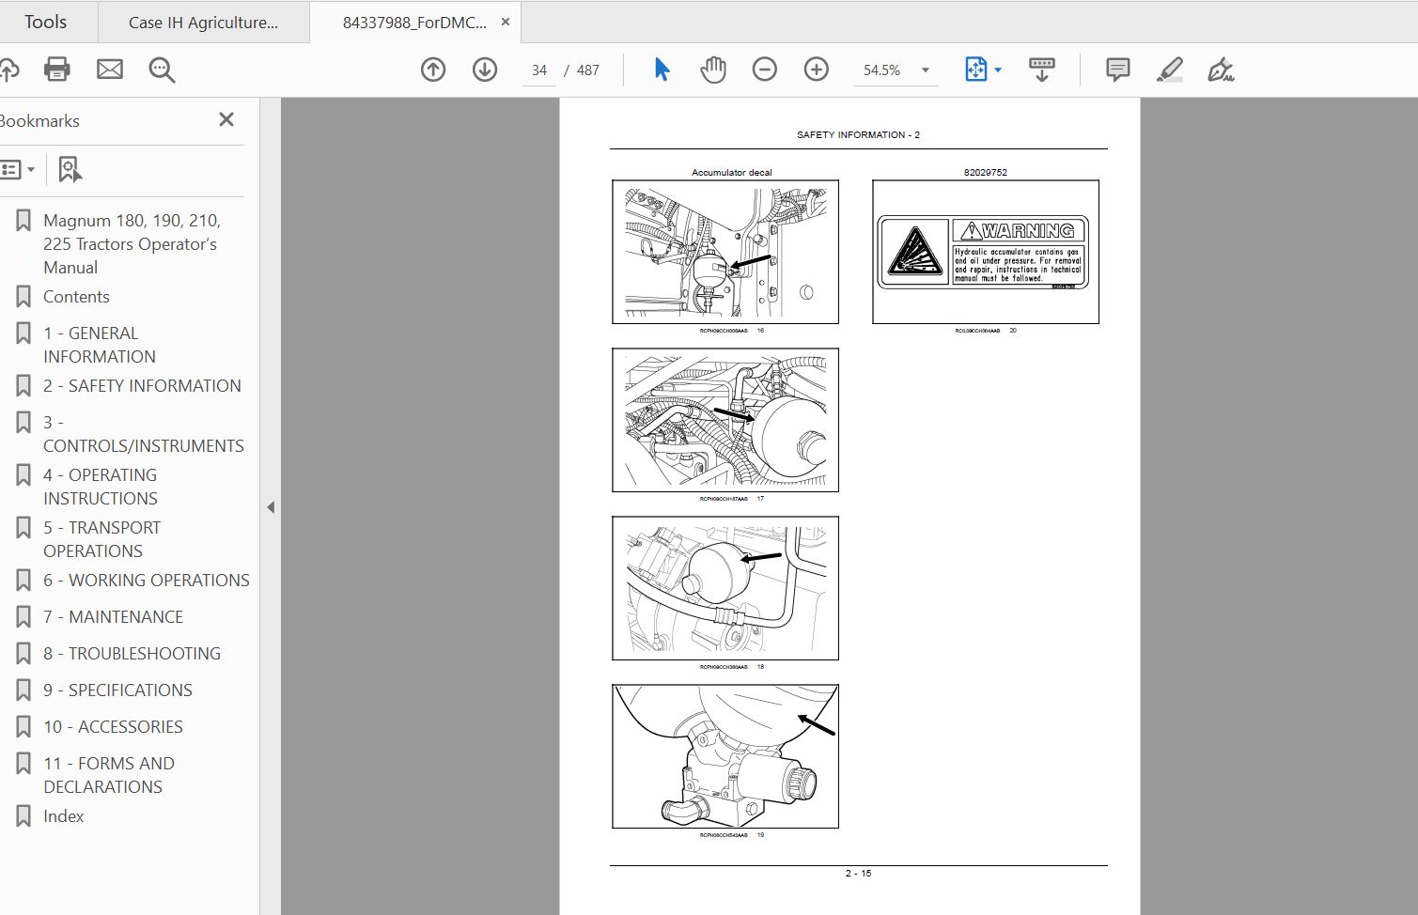This screenshot has width=1418, height=915.
Task: Open bookmark options menu dropdown arrow
Action: coord(31,170)
